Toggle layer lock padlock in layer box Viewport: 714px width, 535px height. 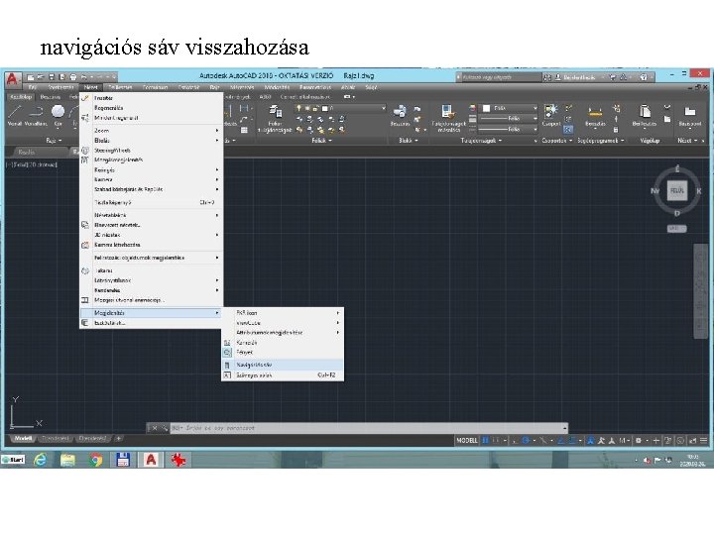coord(315,108)
